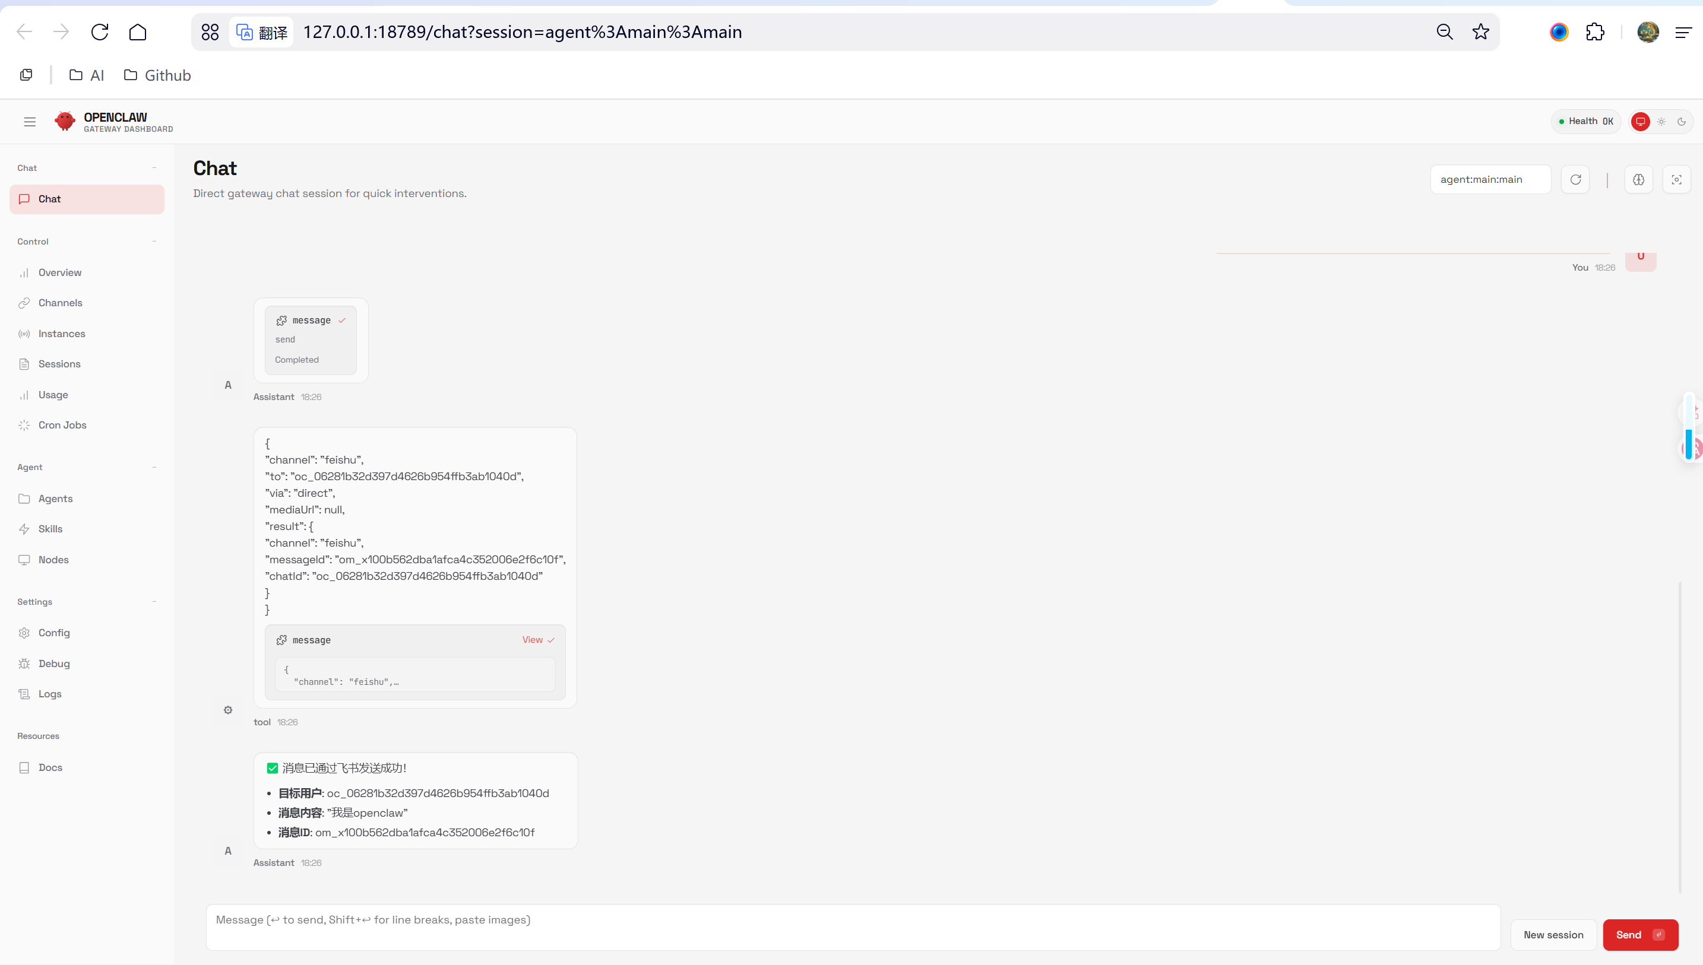Click the chat vertical scrollbar
Image resolution: width=1703 pixels, height=965 pixels.
[1679, 736]
